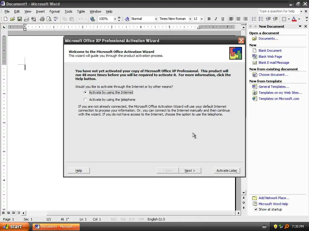Click the Copy toolbar icon

coord(65,19)
